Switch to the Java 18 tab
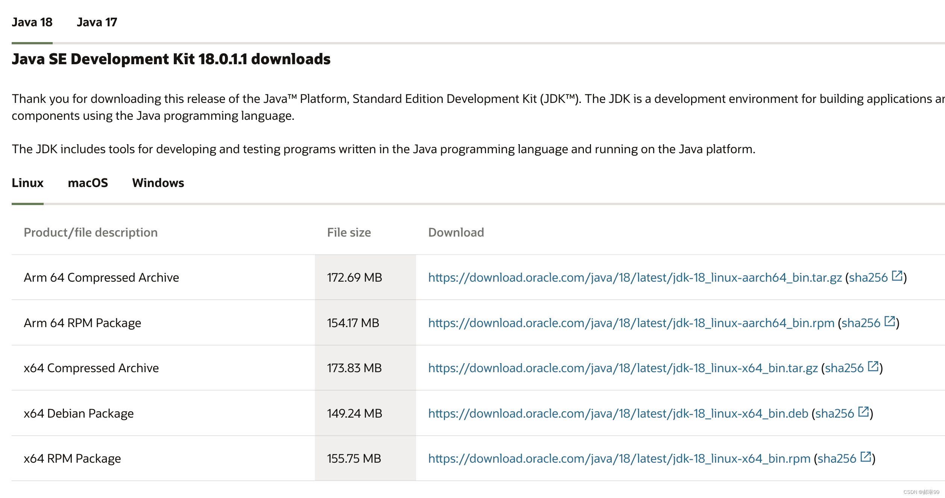945x498 pixels. (32, 23)
